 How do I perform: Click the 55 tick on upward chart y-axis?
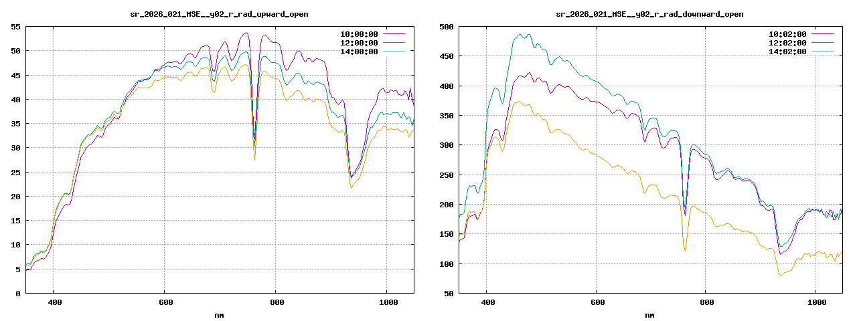pos(15,27)
